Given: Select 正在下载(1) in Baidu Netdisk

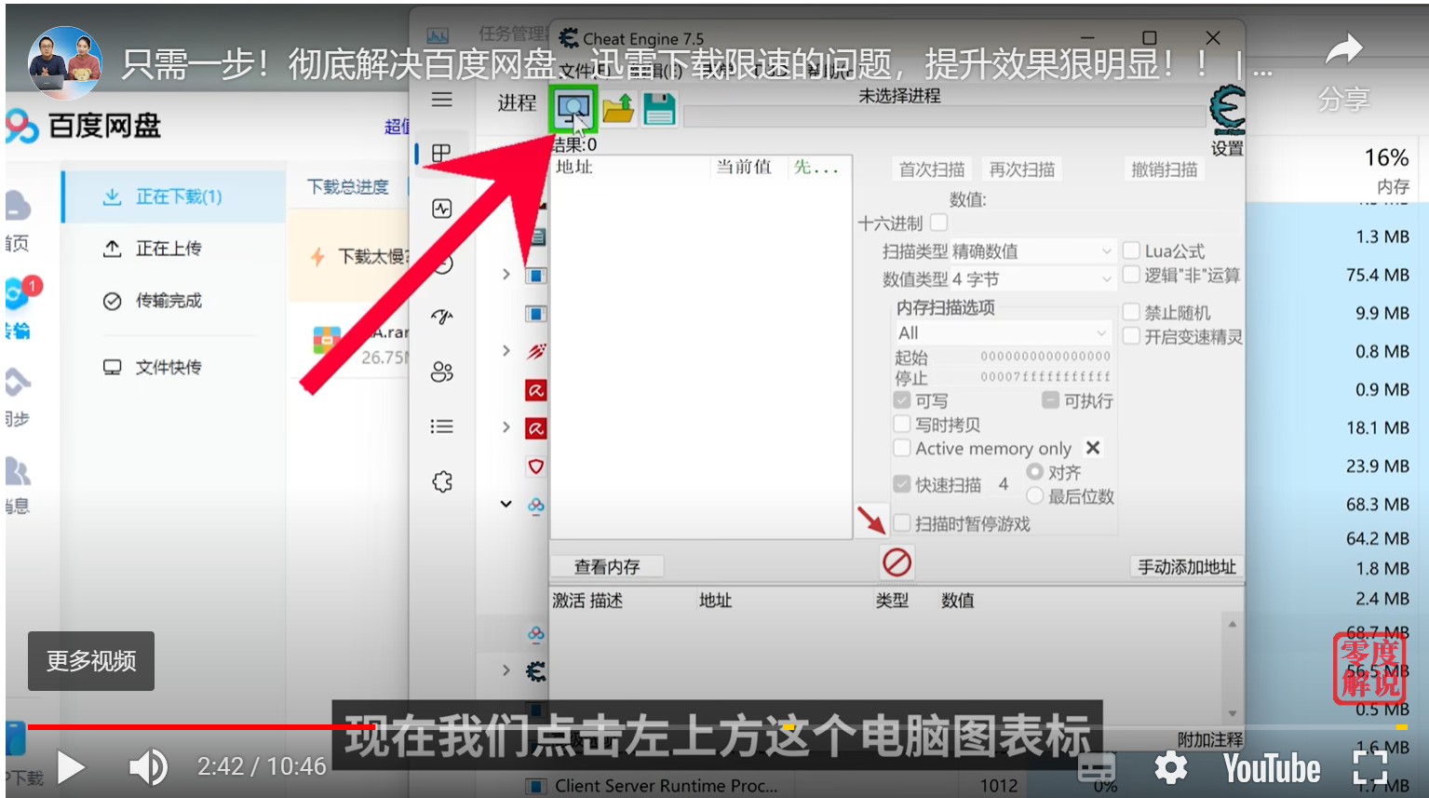Looking at the screenshot, I should point(173,196).
